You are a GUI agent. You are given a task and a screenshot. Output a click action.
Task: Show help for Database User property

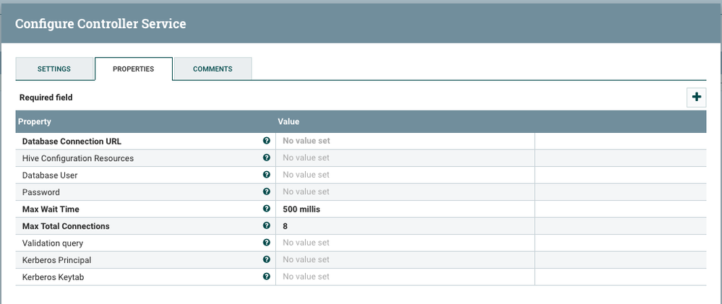(x=267, y=175)
